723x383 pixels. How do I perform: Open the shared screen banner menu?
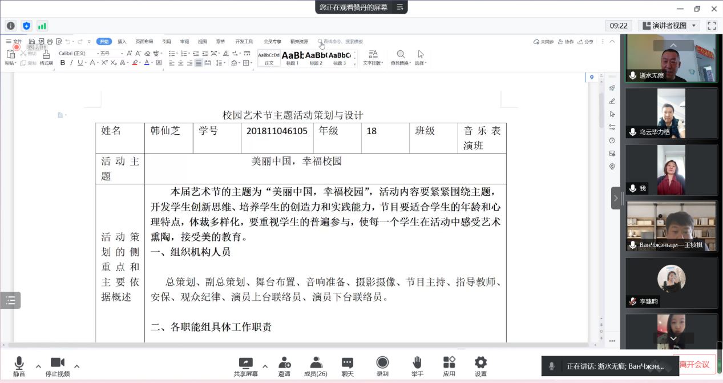tap(400, 7)
